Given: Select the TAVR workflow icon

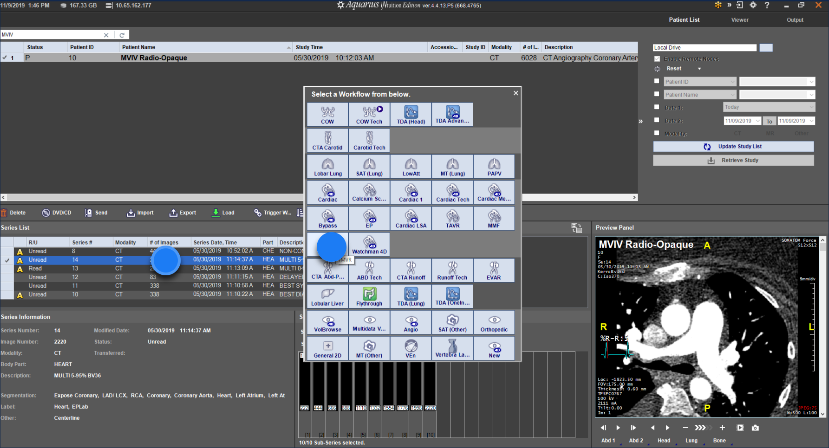Looking at the screenshot, I should click(x=452, y=218).
